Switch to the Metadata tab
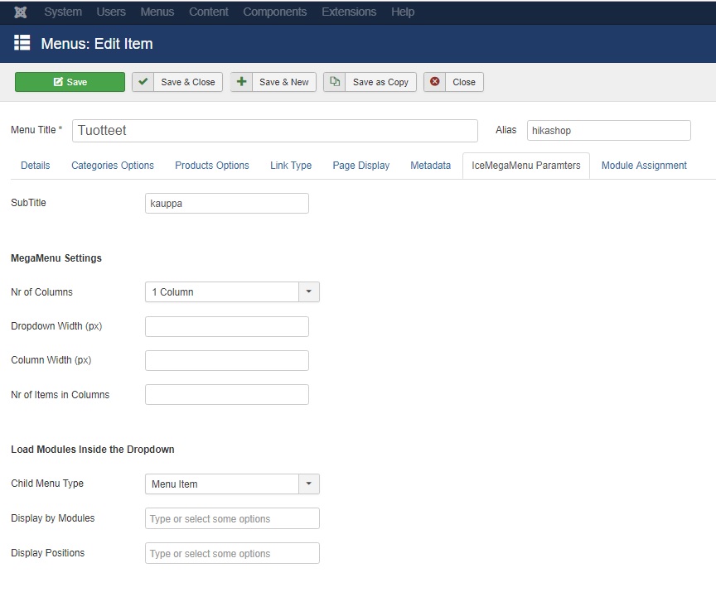This screenshot has width=716, height=592. pos(431,166)
